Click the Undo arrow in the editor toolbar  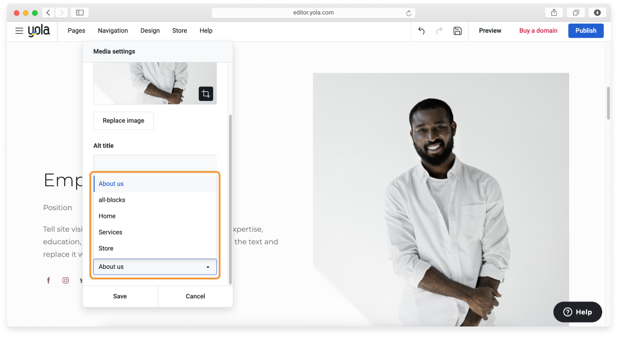click(x=421, y=31)
